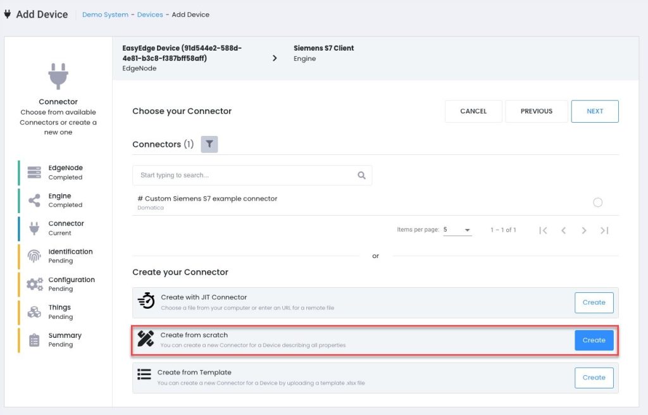The height and width of the screenshot is (415, 648).
Task: Click the chevron between EdgeNode and Engine
Action: 275,58
